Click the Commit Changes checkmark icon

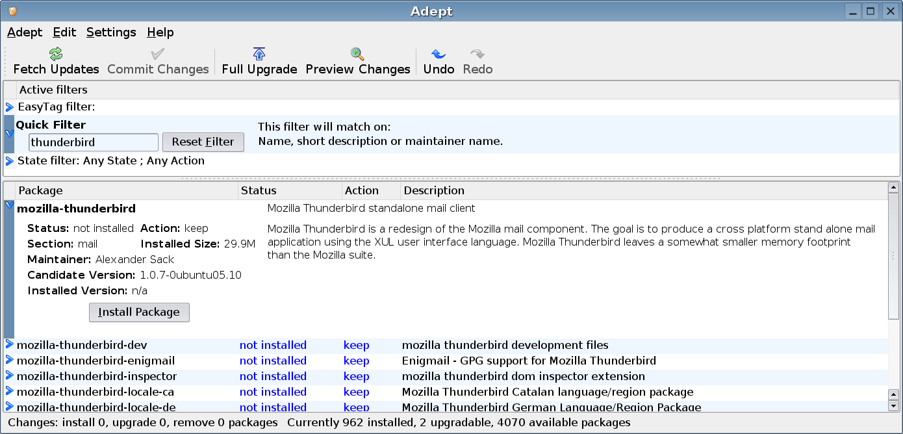158,54
